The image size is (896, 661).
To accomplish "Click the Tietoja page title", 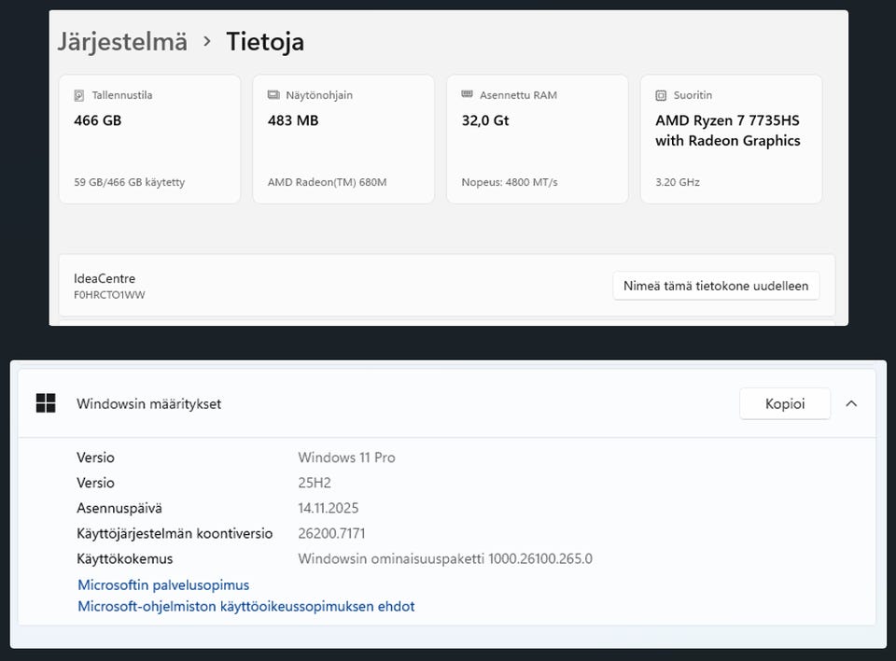I will click(265, 41).
